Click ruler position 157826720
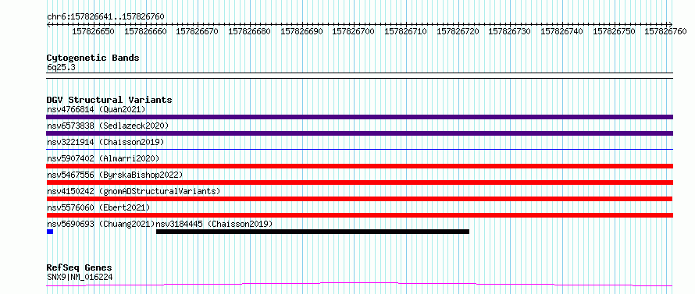 (x=458, y=31)
